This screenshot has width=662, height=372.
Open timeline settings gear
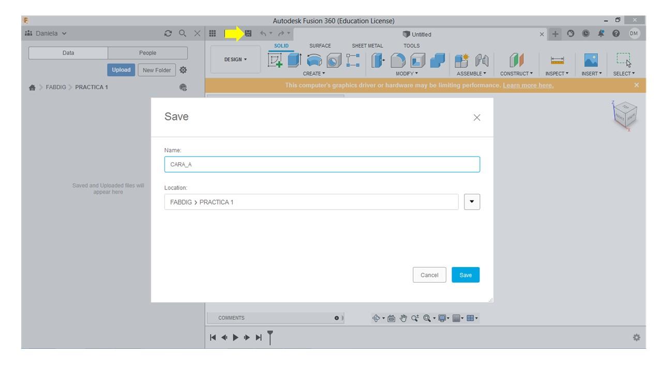pyautogui.click(x=636, y=337)
